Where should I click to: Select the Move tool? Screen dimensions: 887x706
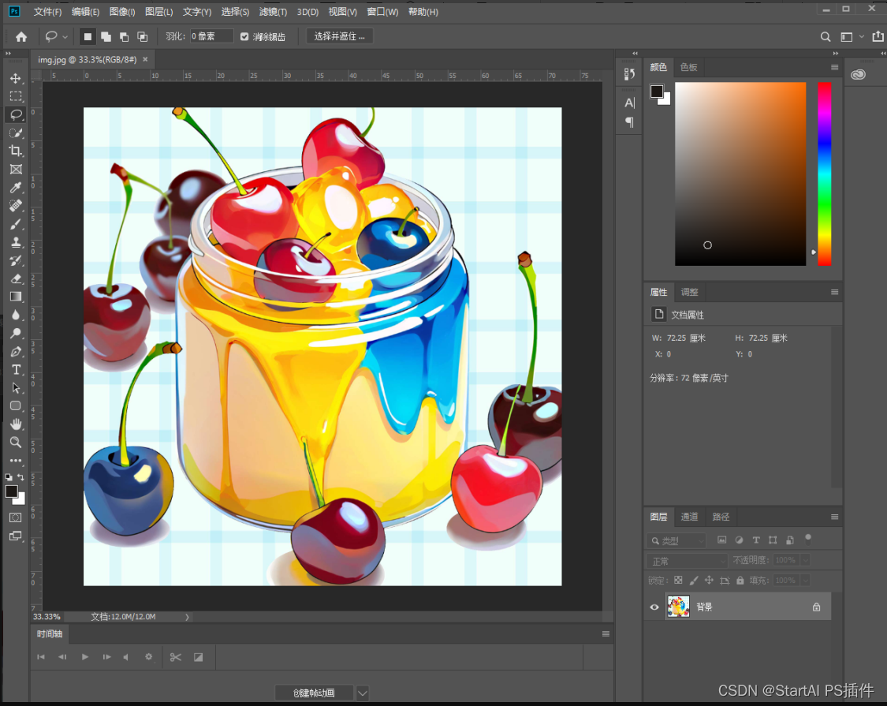coord(15,78)
